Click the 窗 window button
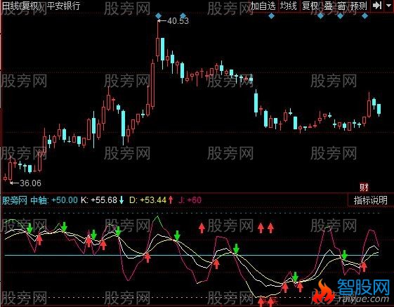Screen dimensions: 394x307 (x=341, y=6)
